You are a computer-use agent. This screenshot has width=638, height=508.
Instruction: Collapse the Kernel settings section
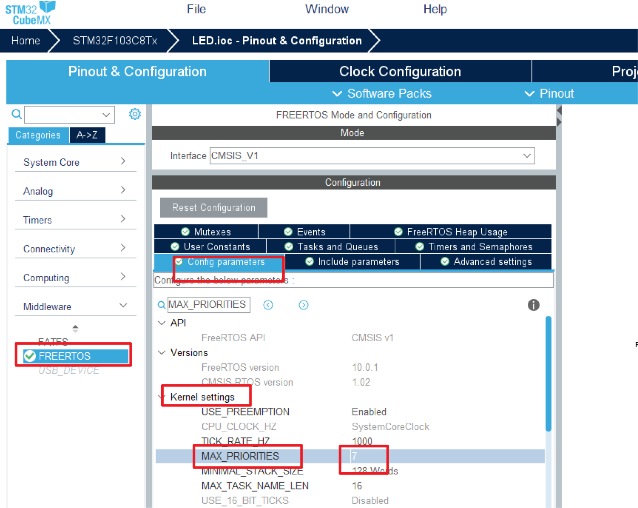(x=162, y=397)
